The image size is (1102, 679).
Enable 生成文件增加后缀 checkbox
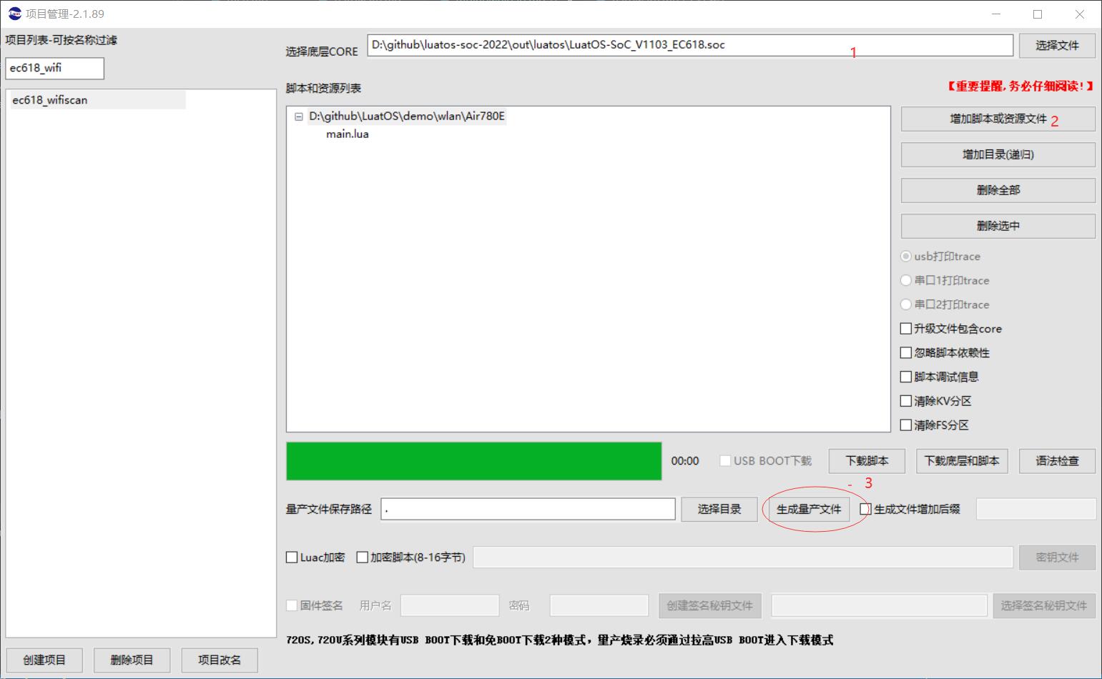(x=865, y=510)
